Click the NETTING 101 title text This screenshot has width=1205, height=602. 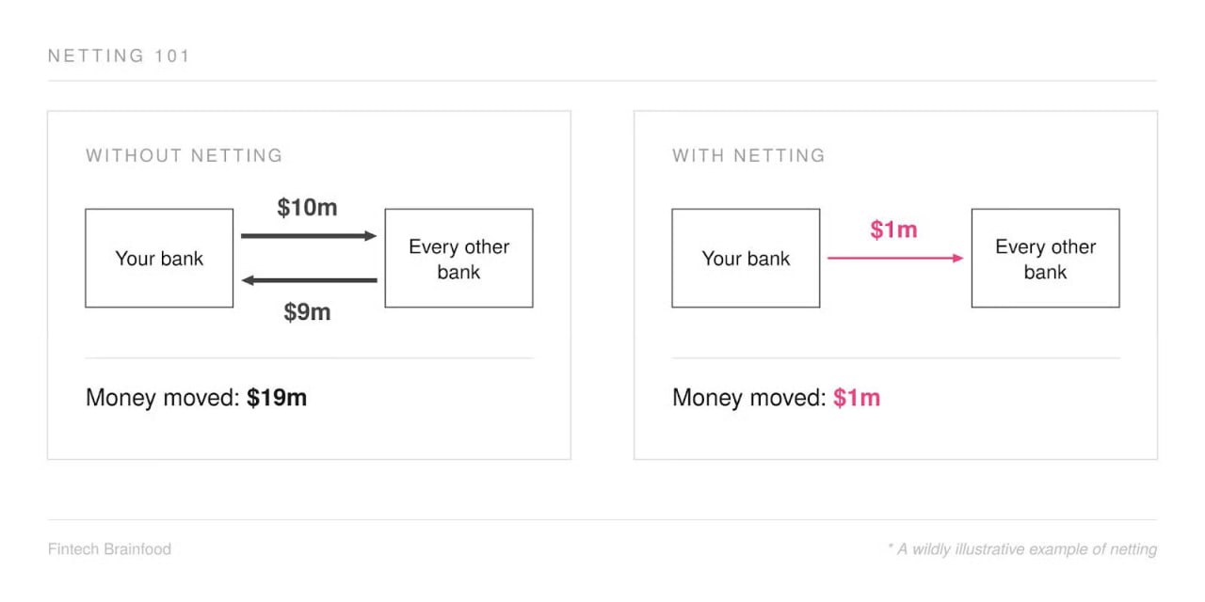click(119, 55)
